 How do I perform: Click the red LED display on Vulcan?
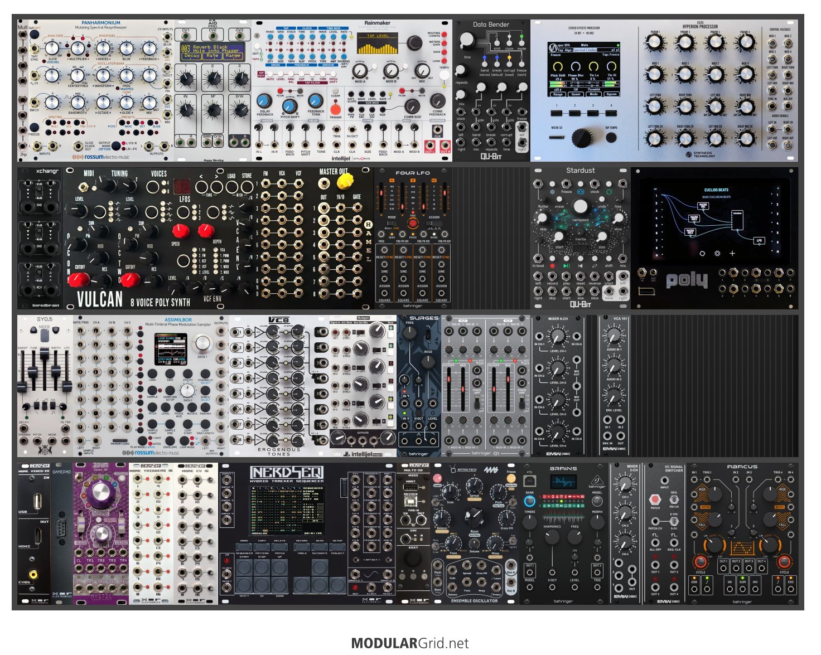click(182, 186)
